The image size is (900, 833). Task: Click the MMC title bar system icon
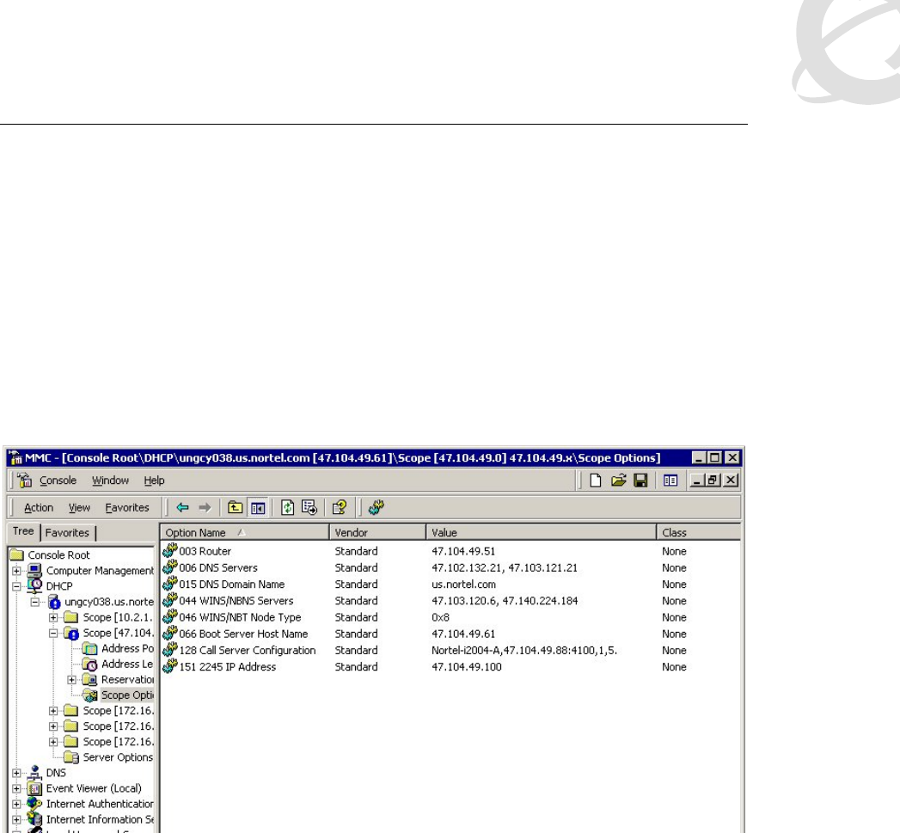pos(15,458)
